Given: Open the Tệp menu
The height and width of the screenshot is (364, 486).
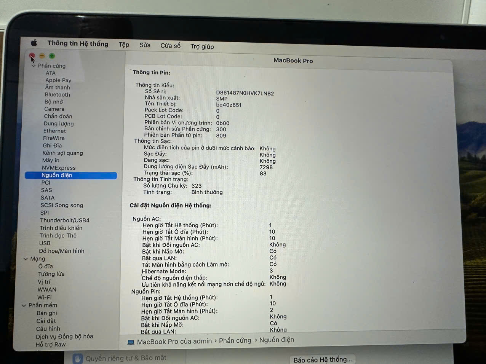Looking at the screenshot, I should [x=124, y=45].
